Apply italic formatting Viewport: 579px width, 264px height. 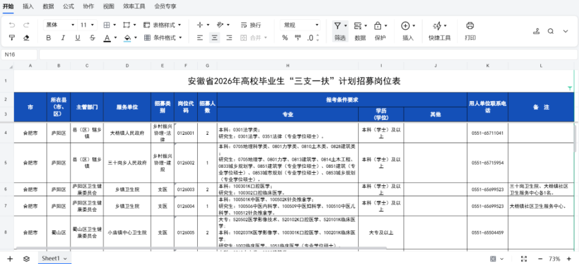click(63, 37)
